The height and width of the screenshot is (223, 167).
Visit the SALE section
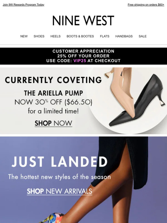click(143, 36)
